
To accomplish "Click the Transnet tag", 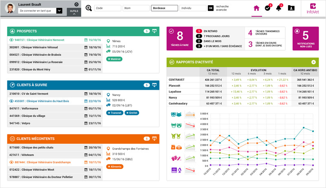I will [x=115, y=113].
